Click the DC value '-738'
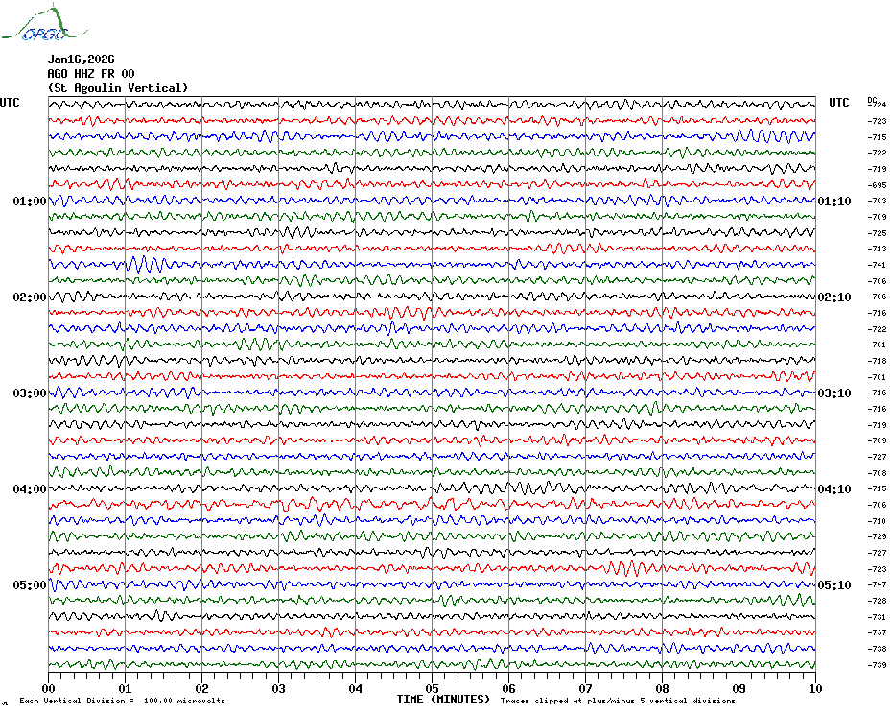Viewport: 892px width, 714px height. pyautogui.click(x=878, y=649)
